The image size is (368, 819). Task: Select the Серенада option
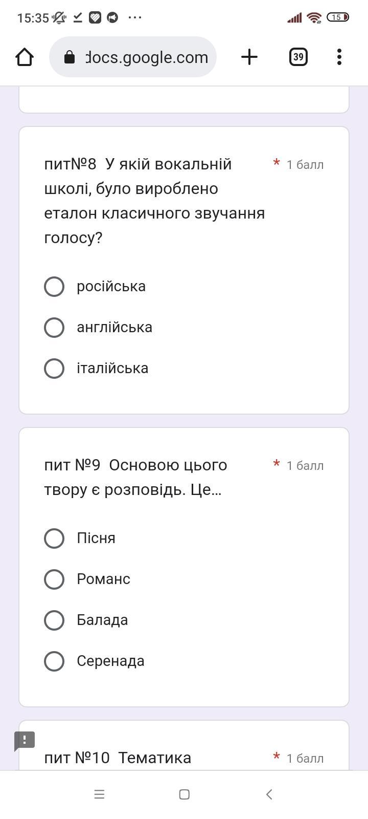[54, 661]
